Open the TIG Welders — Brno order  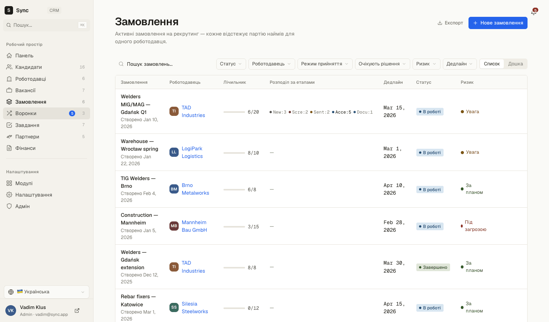138,182
